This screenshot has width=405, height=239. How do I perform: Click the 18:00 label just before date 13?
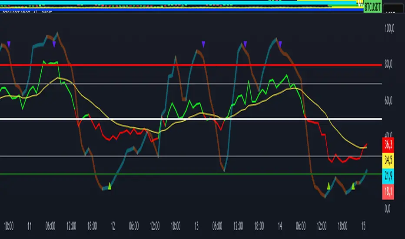click(x=176, y=226)
